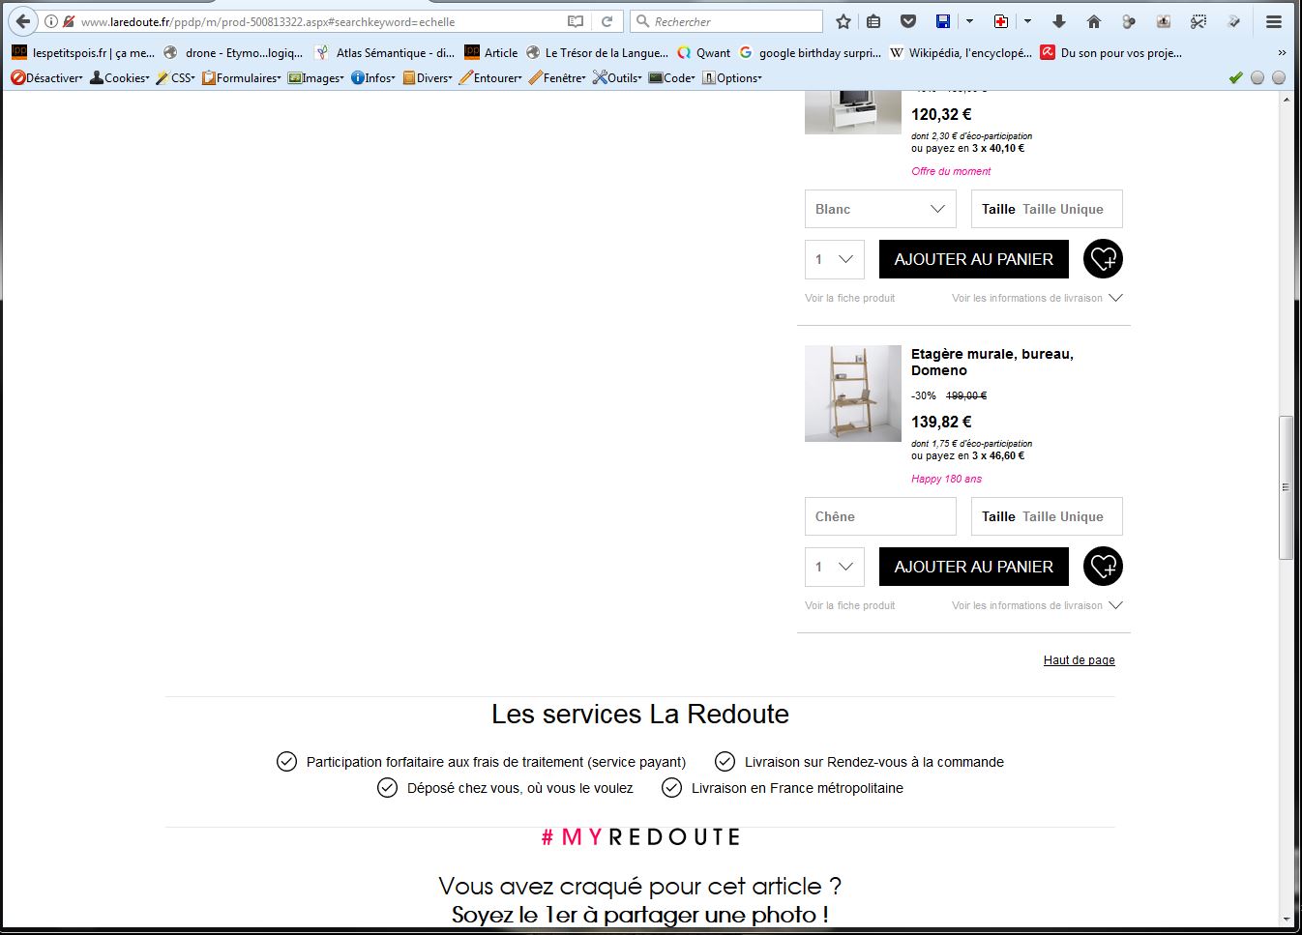The image size is (1302, 935).
Task: Open the Images toolbar menu
Action: tap(316, 77)
